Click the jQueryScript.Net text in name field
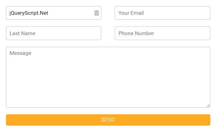Viewport: 217px width, 133px height. (29, 13)
